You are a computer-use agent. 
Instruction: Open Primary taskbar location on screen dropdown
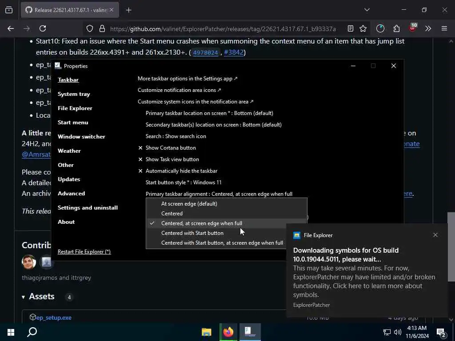(x=209, y=113)
